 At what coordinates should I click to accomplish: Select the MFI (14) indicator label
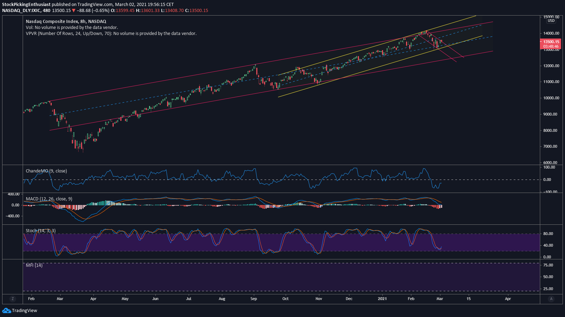pyautogui.click(x=34, y=265)
